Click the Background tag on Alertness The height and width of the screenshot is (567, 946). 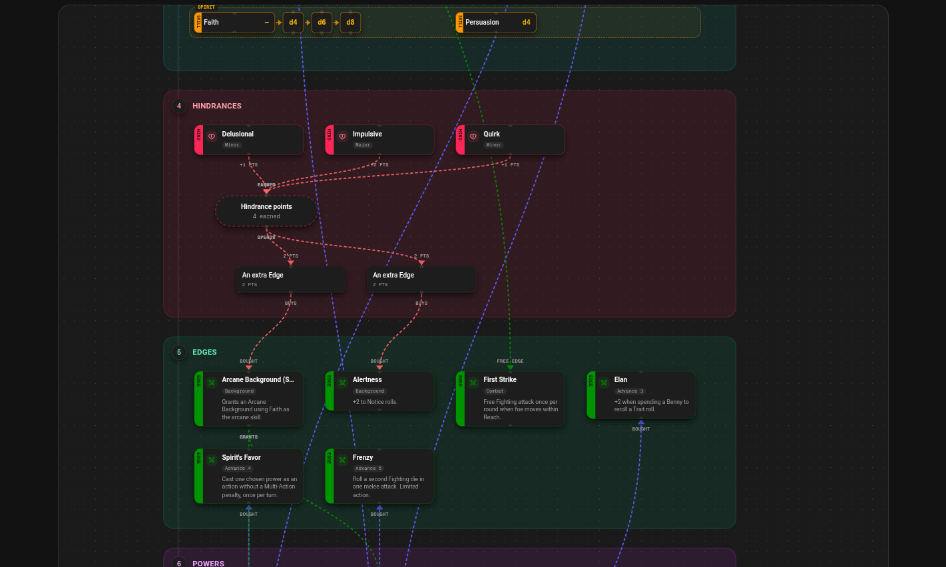[x=370, y=391]
